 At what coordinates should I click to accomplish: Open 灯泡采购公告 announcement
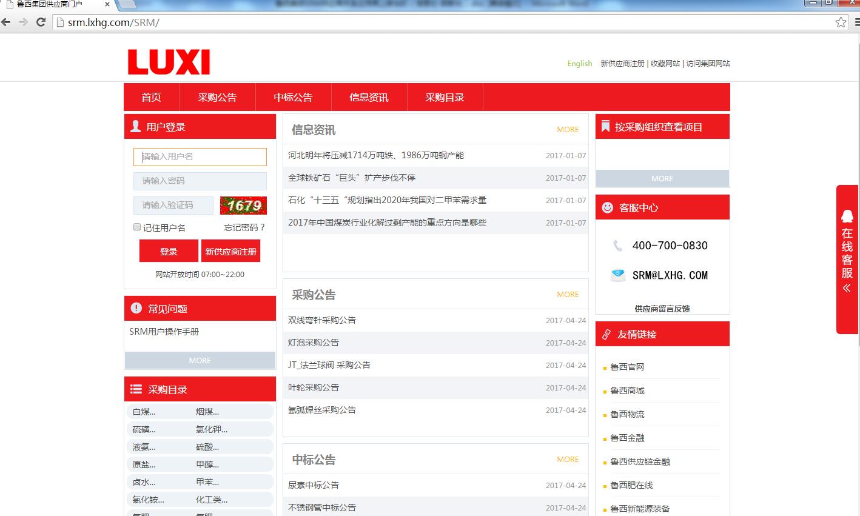(314, 343)
